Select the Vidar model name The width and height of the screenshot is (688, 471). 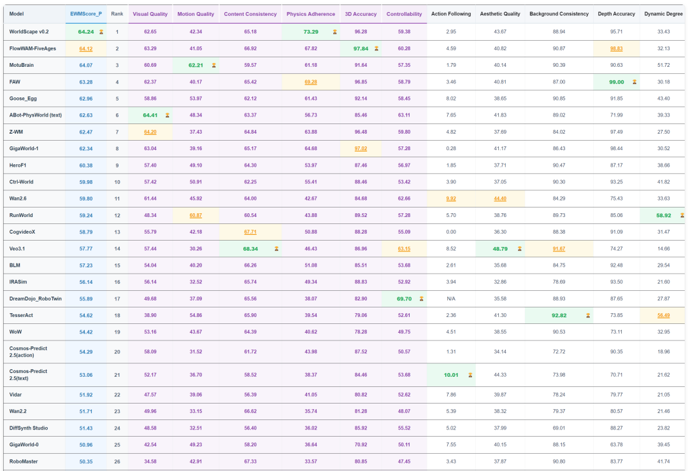click(x=15, y=395)
